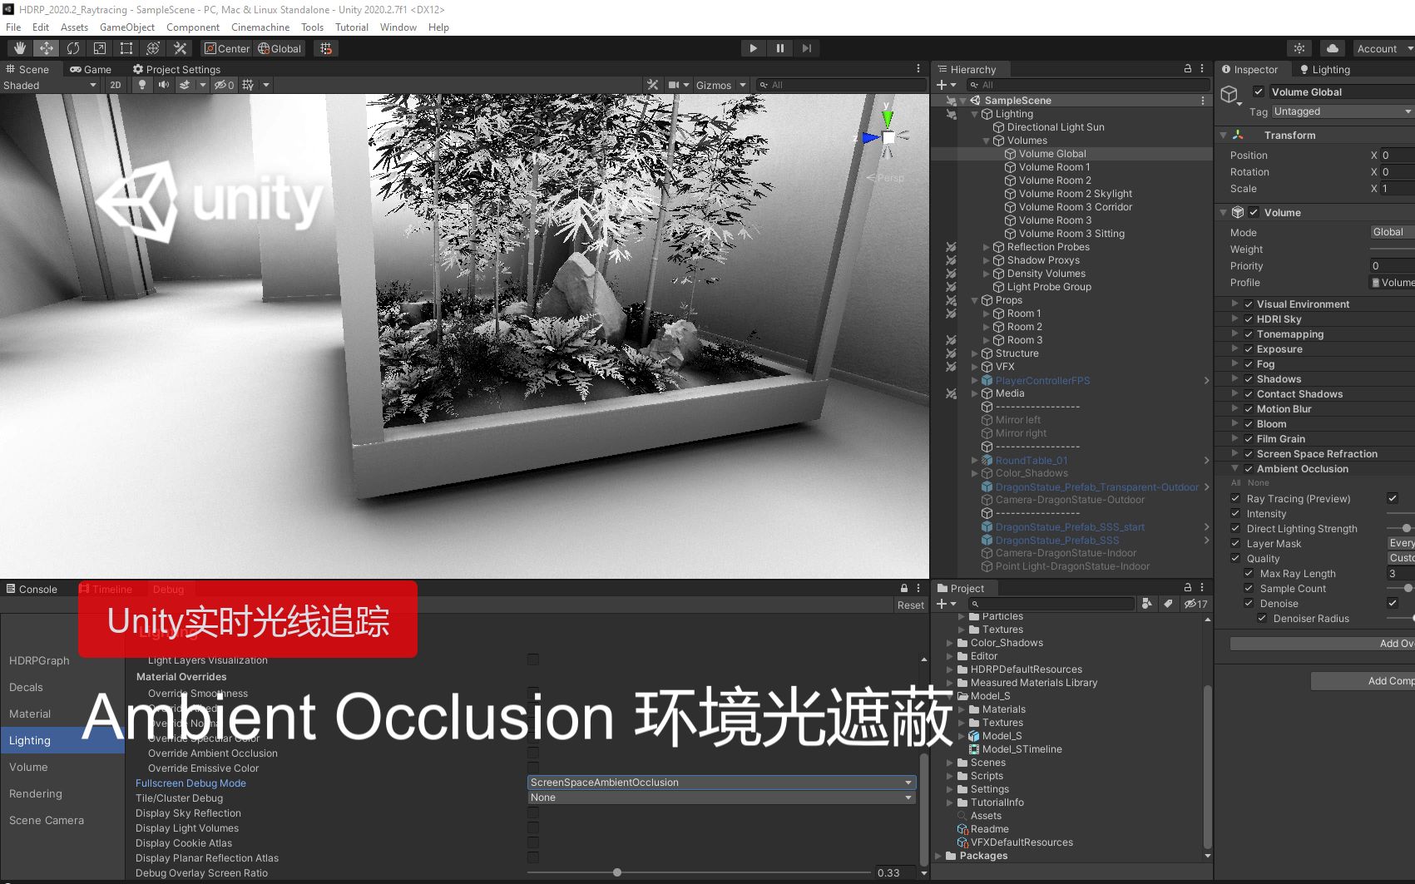This screenshot has height=884, width=1415.
Task: Open the Shaded draw mode dropdown
Action: coord(50,84)
